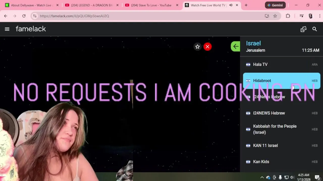
Task: View site information icon in address bar
Action: tap(35, 16)
